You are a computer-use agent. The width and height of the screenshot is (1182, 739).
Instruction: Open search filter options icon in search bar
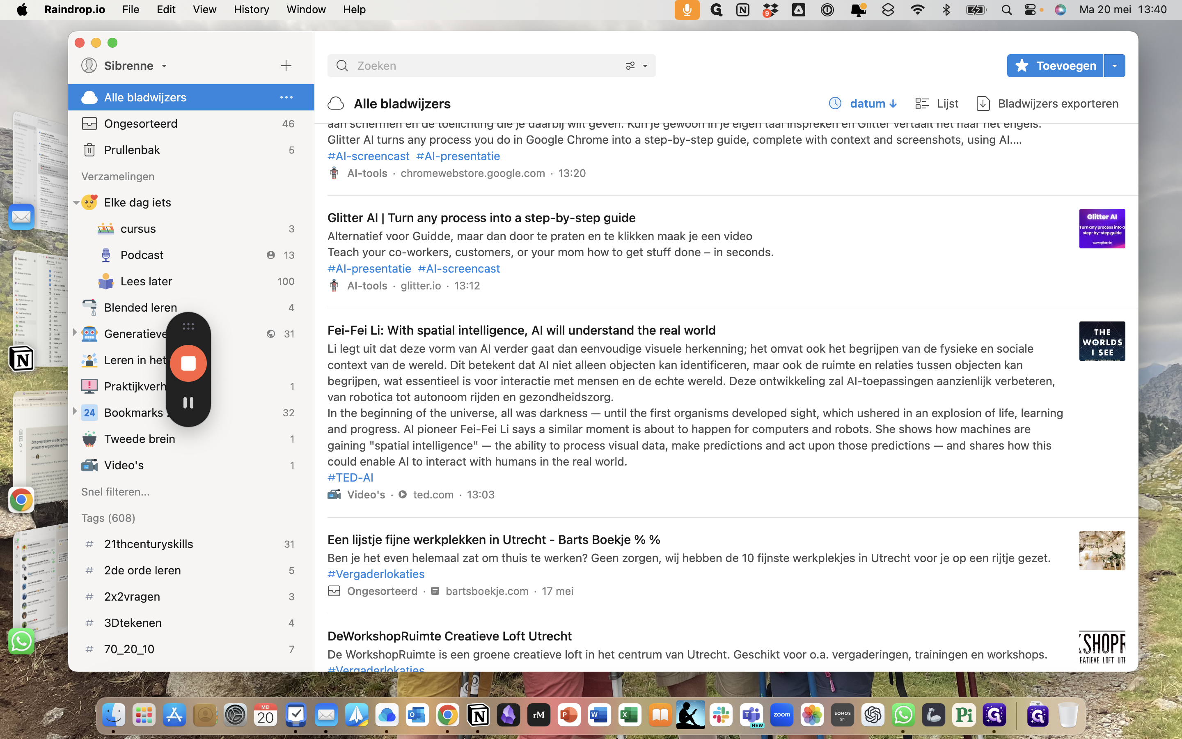pos(630,66)
